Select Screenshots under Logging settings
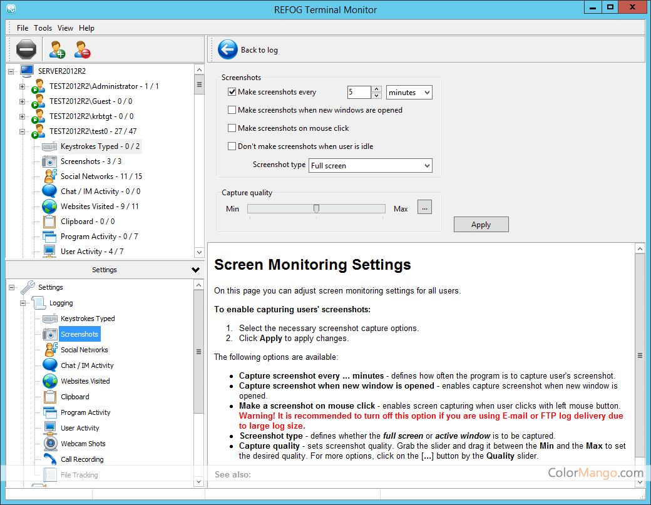 tap(79, 334)
